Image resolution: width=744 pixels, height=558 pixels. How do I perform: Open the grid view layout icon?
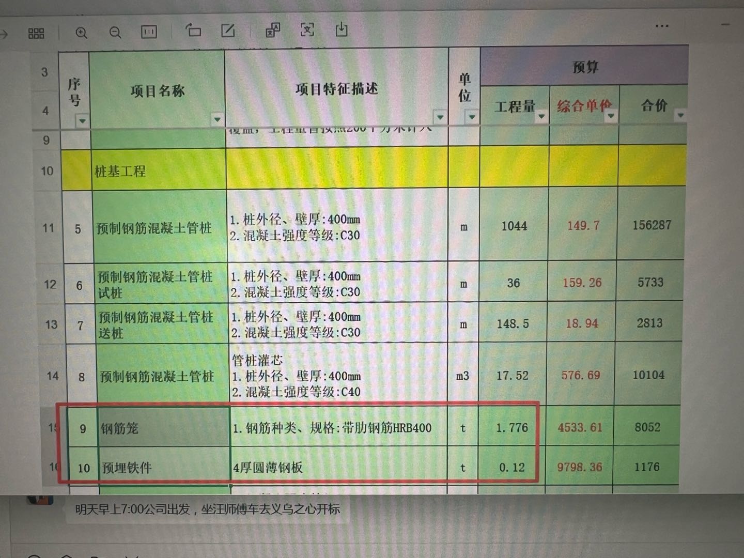pos(36,33)
